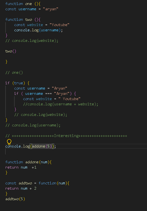This screenshot has height=211, width=147.
Task: Click the const website = " Youtube" line
Action: click(52, 99)
